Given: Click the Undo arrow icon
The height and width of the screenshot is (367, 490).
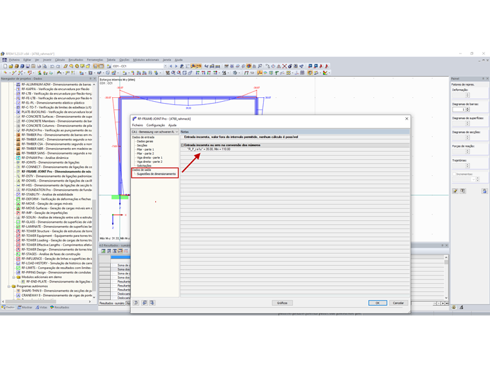Looking at the screenshot, I should coord(52,66).
